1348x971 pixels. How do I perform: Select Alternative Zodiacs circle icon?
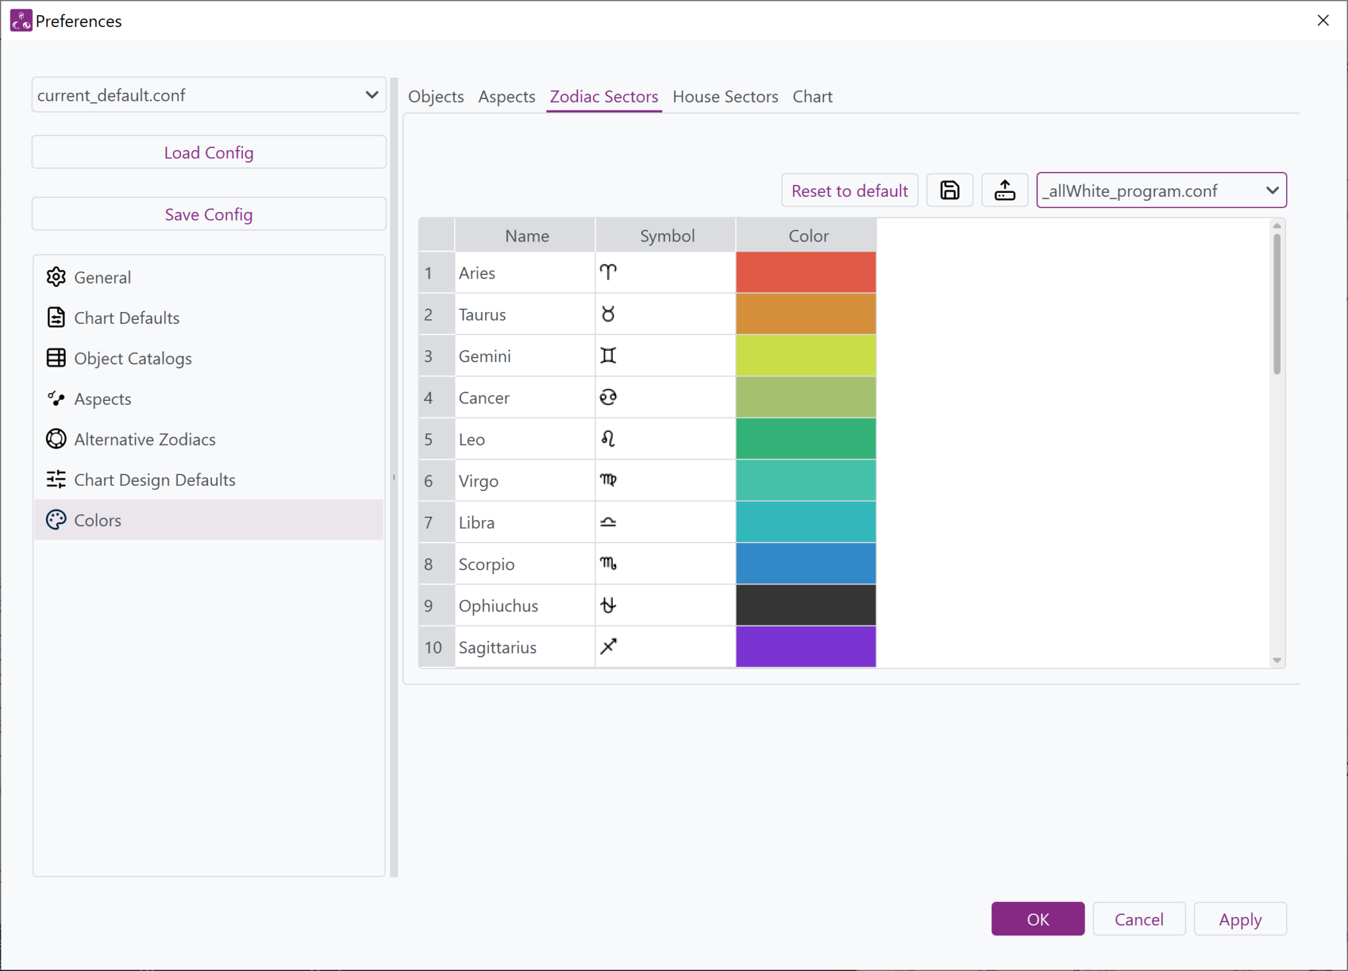[56, 439]
